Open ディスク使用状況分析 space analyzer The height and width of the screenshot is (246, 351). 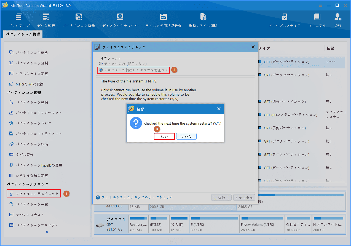point(164,20)
